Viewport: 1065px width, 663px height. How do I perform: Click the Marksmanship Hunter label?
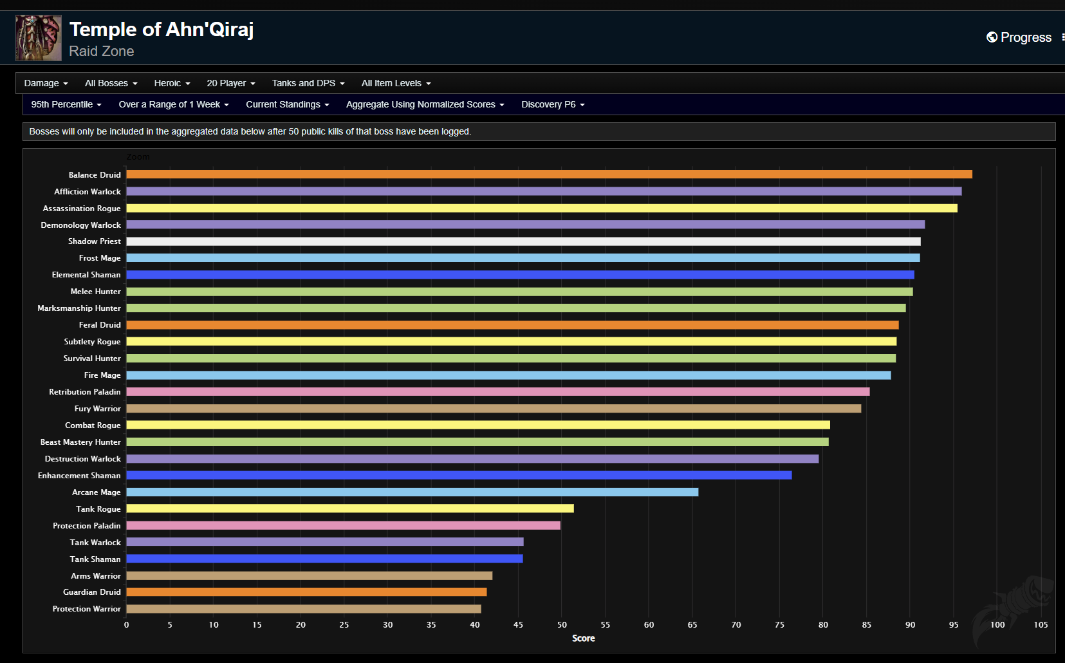coord(79,308)
